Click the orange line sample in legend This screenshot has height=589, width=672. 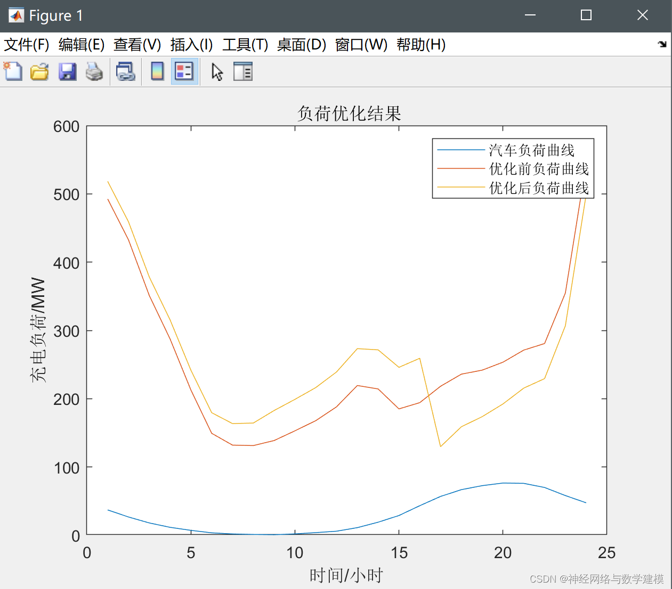click(x=461, y=169)
